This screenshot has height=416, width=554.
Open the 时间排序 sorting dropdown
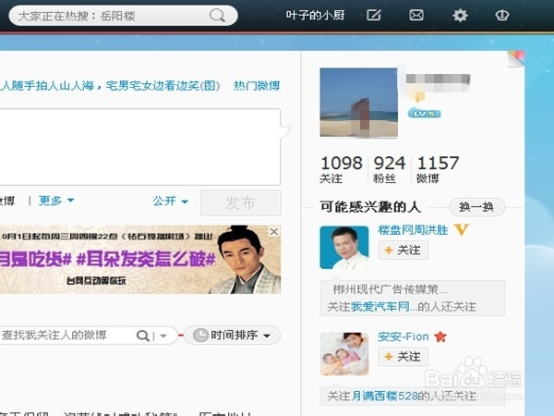[x=232, y=335]
